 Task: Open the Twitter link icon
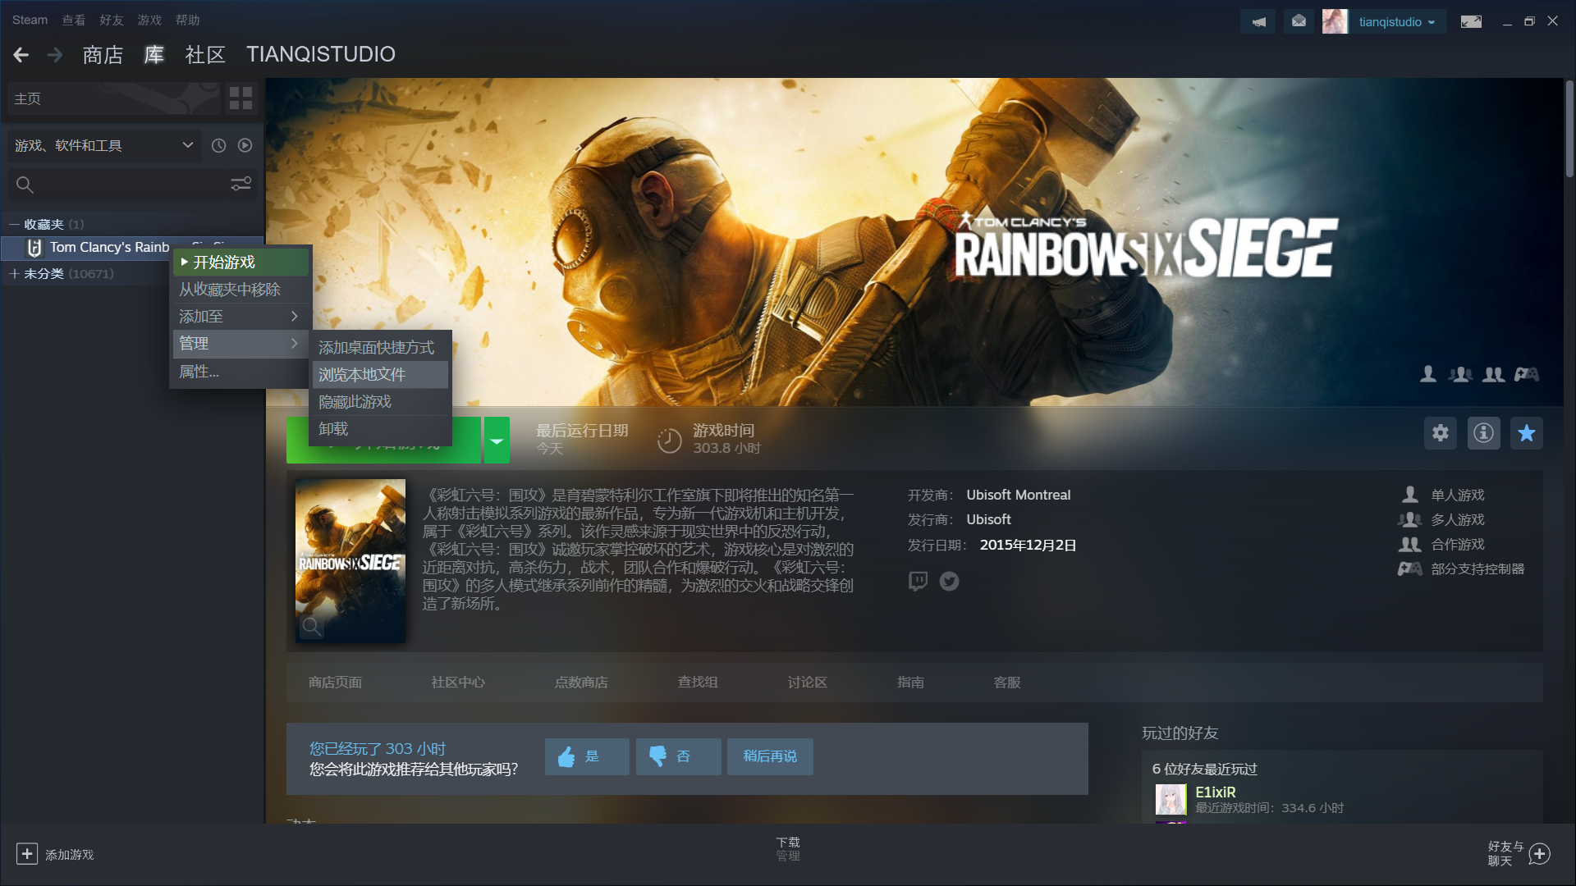(949, 581)
